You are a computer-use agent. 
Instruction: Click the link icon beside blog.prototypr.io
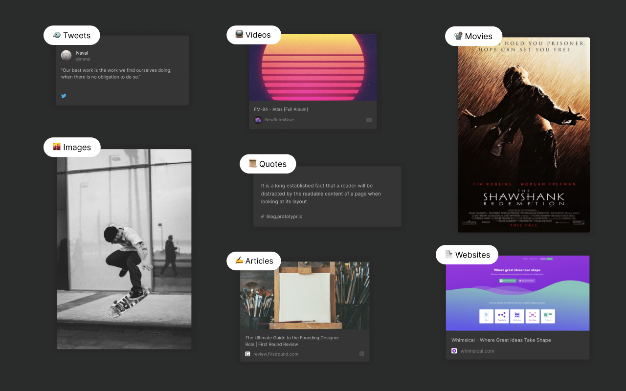(x=263, y=216)
